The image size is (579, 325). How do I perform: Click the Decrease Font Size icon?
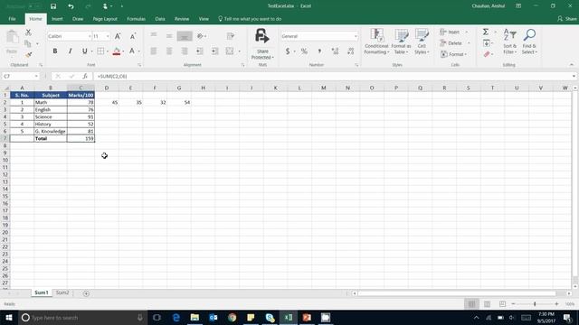tap(133, 36)
